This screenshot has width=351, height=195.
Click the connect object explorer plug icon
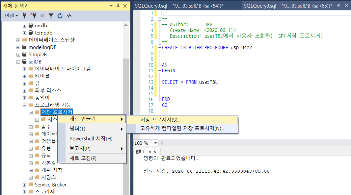pyautogui.click(x=24, y=15)
